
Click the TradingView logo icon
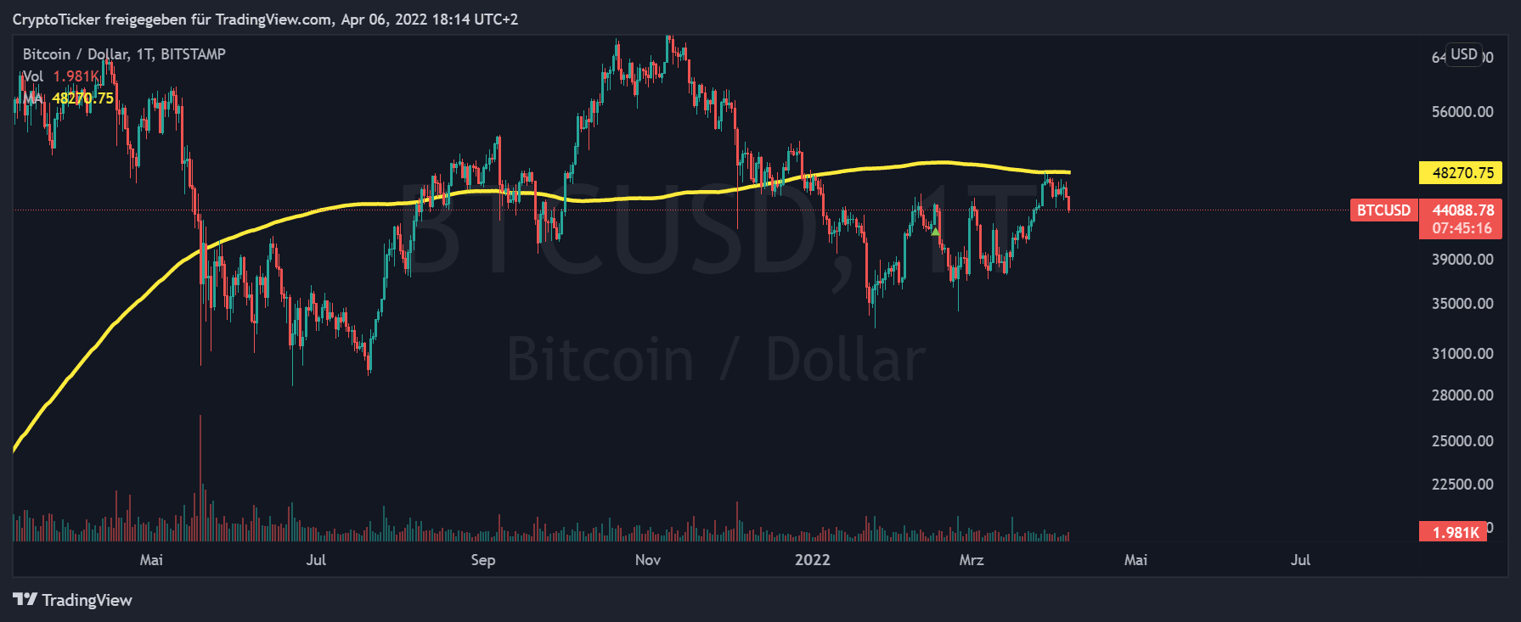[25, 600]
